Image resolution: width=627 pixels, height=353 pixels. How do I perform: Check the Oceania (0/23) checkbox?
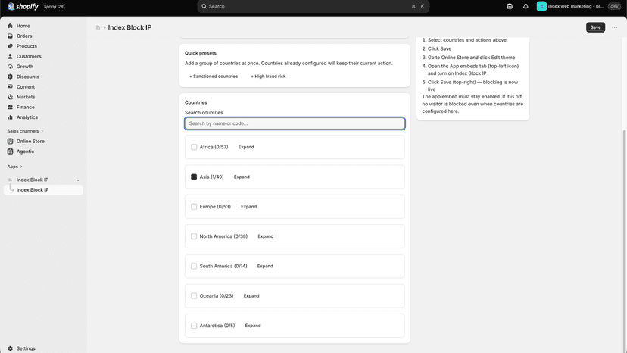tap(194, 295)
